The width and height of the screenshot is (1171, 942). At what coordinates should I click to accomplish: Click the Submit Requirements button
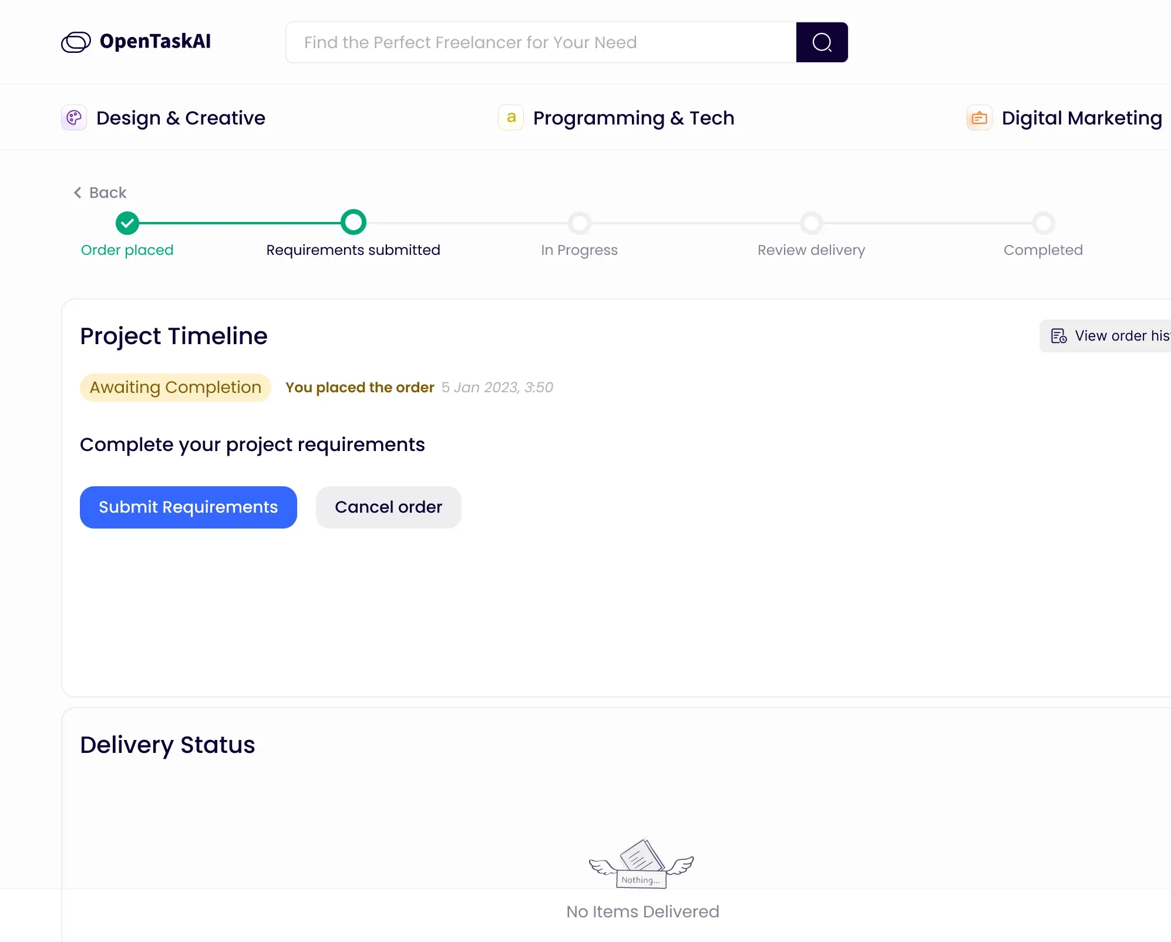tap(187, 507)
